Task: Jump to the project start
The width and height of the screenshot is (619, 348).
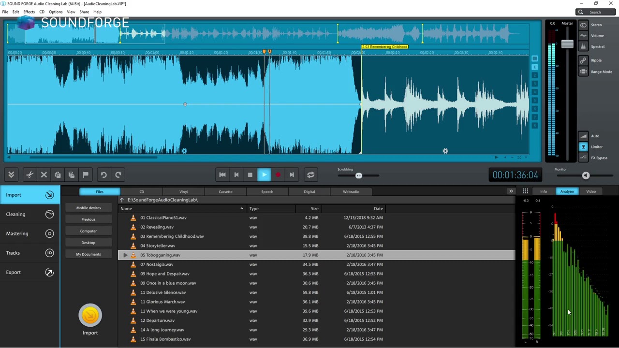Action: coord(222,174)
